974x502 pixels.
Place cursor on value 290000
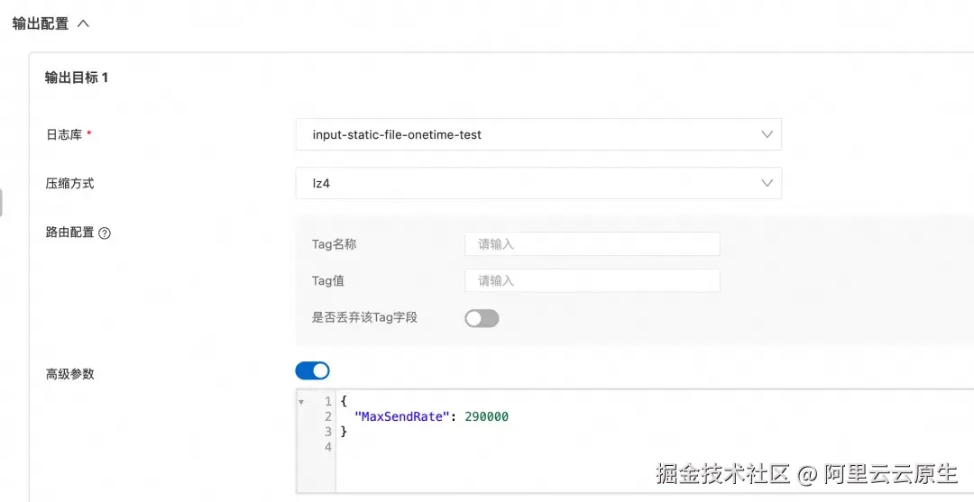coord(486,416)
